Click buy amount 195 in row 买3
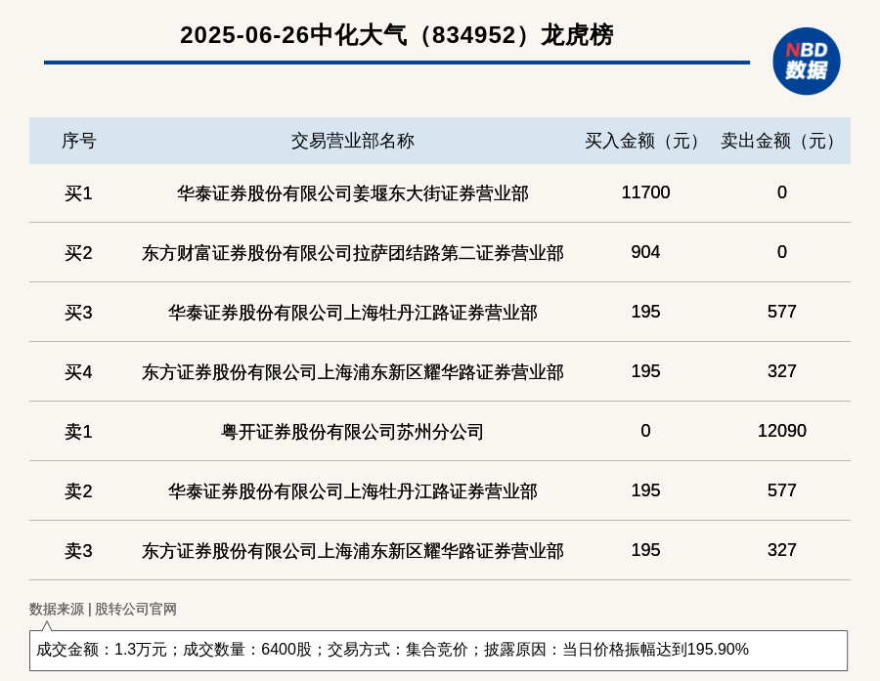The height and width of the screenshot is (681, 880). click(645, 312)
